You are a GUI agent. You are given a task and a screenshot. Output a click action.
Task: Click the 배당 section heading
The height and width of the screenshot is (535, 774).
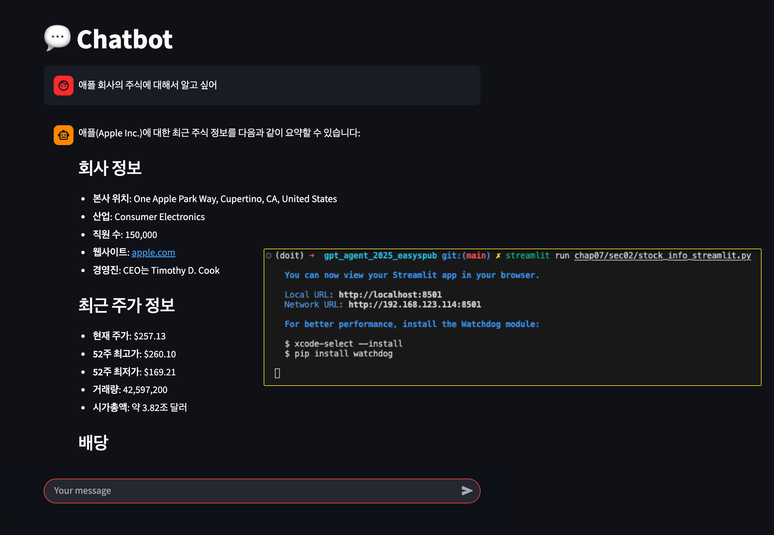93,443
